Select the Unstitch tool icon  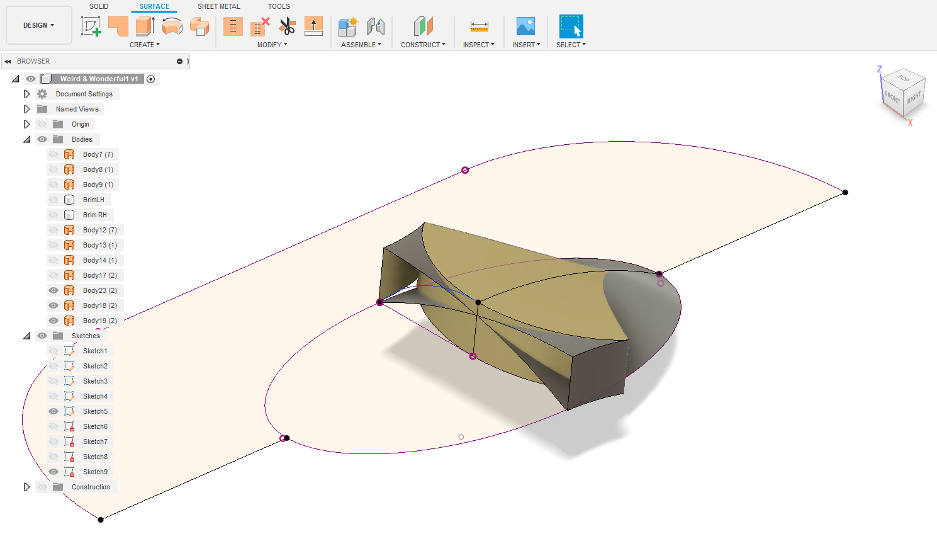pos(260,26)
